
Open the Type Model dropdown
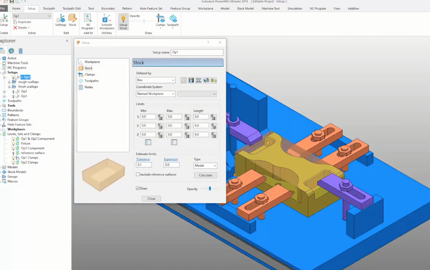[205, 166]
